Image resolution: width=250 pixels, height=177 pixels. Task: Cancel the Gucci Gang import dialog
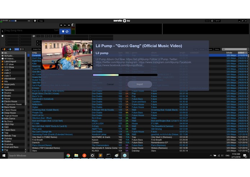point(110,84)
